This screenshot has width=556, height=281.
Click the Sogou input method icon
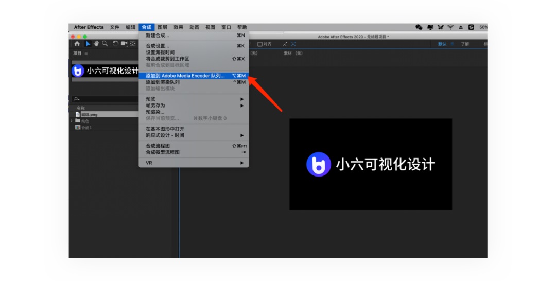[471, 27]
